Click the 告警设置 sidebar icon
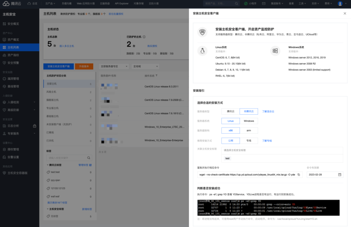Image resolution: width=351 pixels, height=227 pixels. [x=4, y=157]
